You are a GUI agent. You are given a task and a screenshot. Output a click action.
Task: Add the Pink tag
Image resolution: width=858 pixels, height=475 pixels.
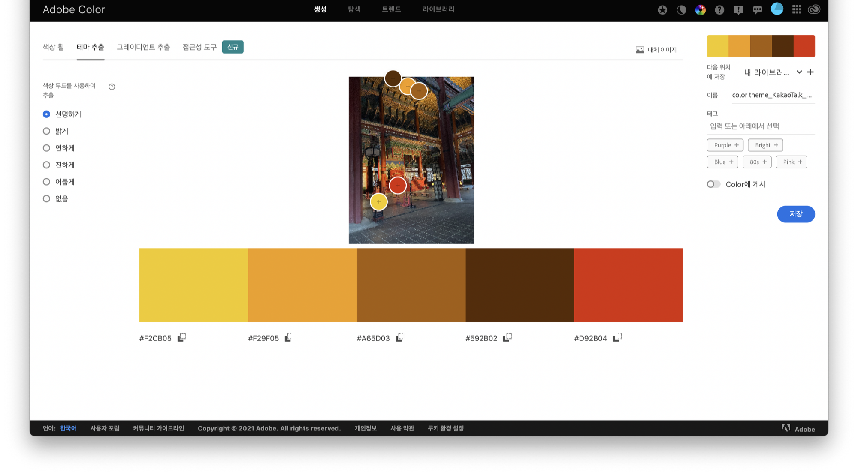(792, 162)
